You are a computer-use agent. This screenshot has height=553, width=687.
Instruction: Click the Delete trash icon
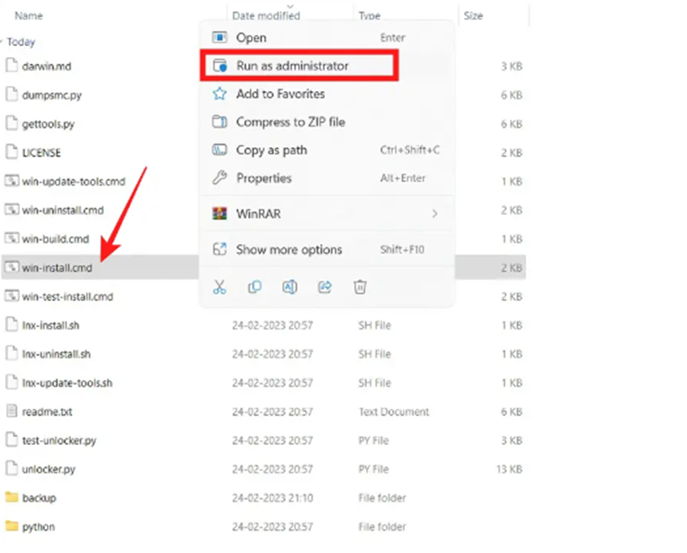359,288
